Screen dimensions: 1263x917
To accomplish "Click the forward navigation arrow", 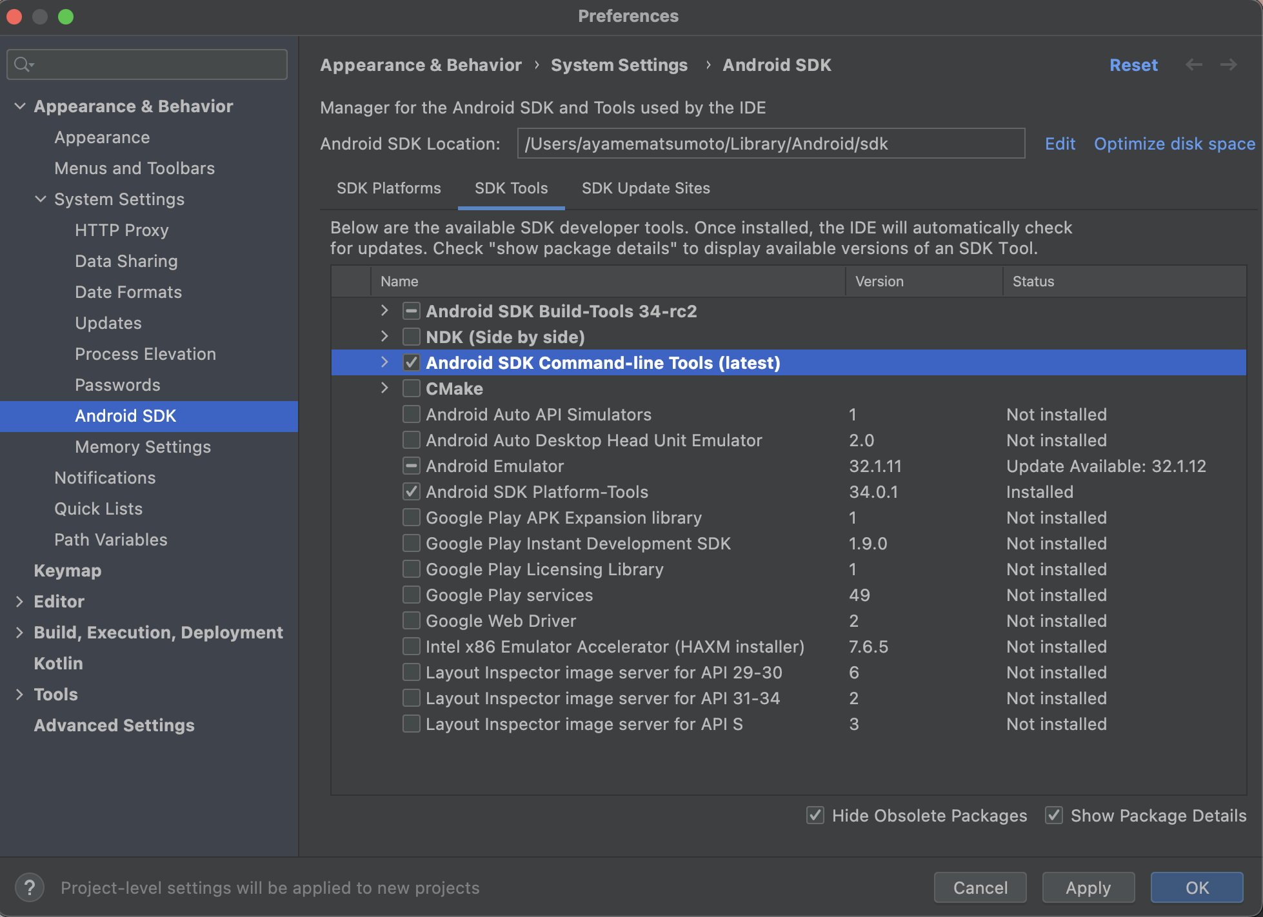I will click(1229, 64).
